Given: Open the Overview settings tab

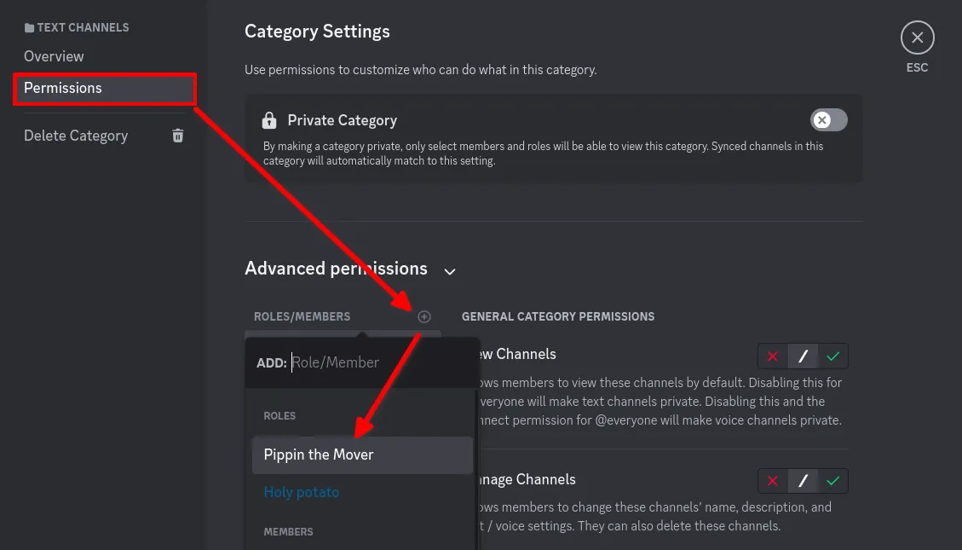Looking at the screenshot, I should (x=54, y=56).
